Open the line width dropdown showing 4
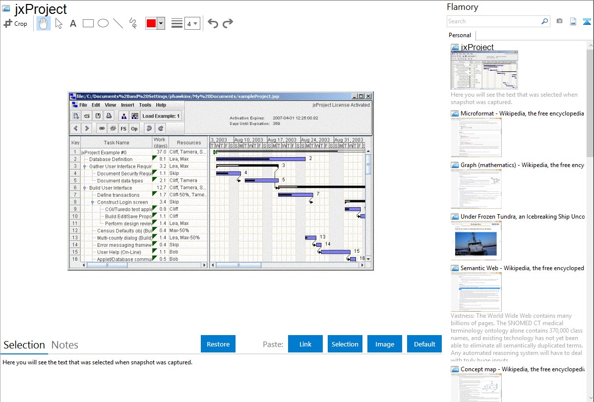 [x=192, y=23]
